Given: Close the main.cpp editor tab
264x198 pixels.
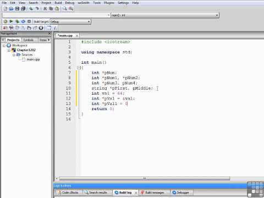Looking at the screenshot, I should [77, 36].
